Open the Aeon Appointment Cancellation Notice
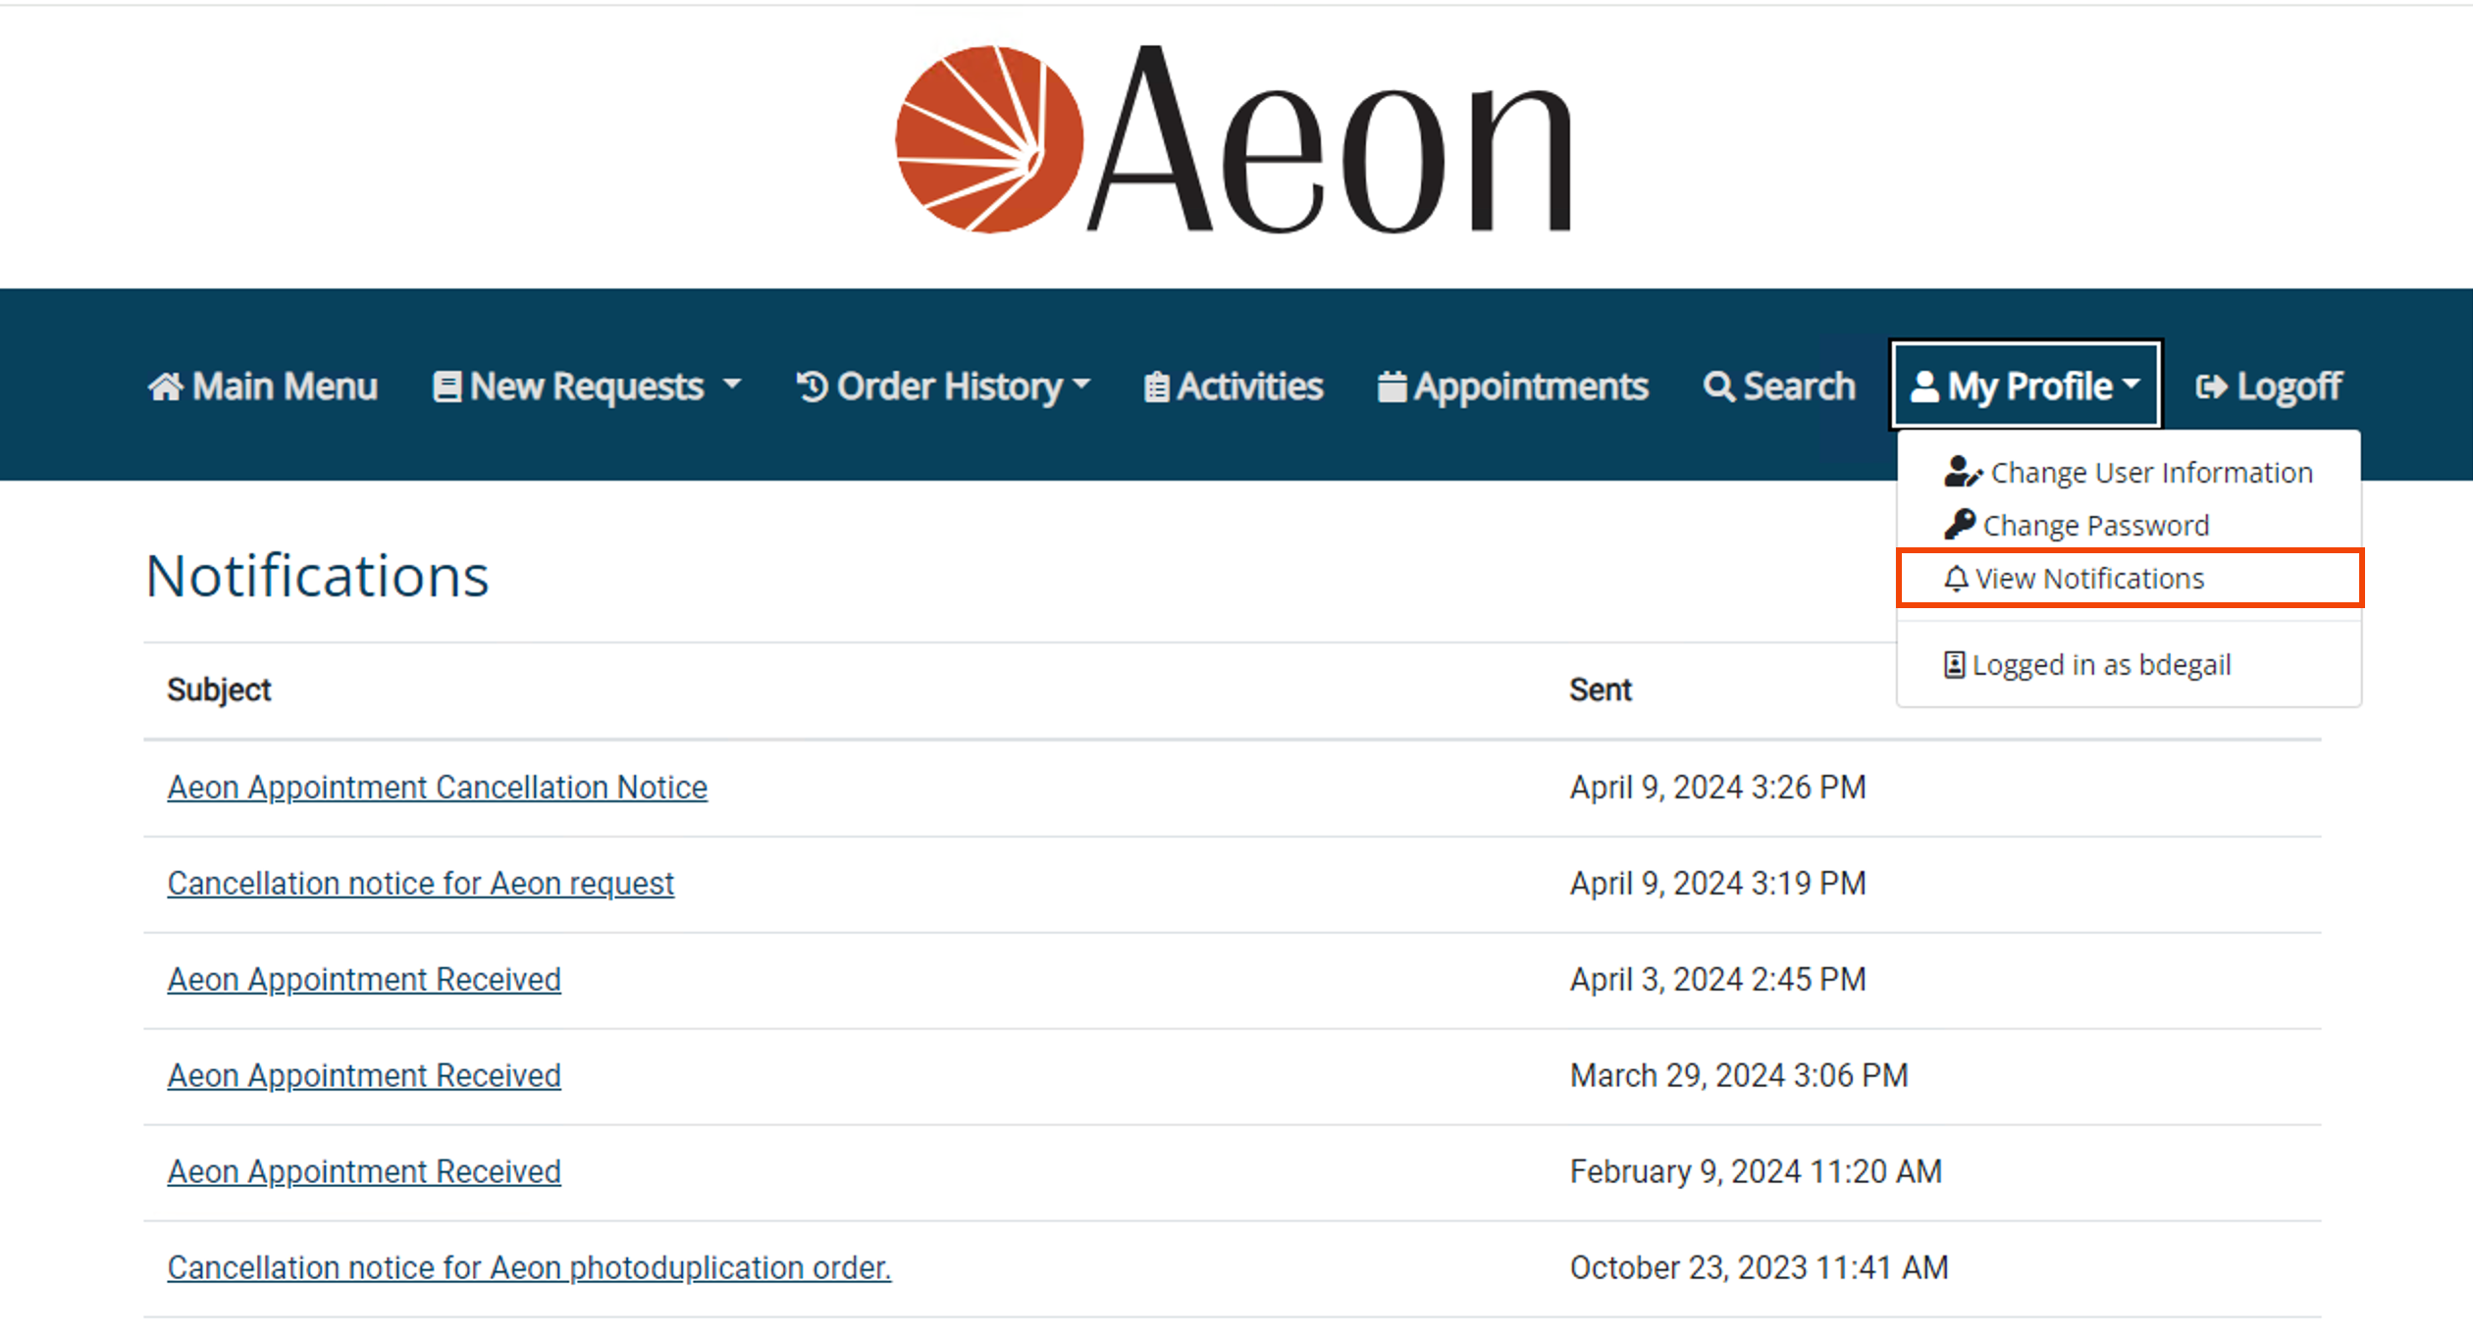Image resolution: width=2473 pixels, height=1334 pixels. (438, 787)
